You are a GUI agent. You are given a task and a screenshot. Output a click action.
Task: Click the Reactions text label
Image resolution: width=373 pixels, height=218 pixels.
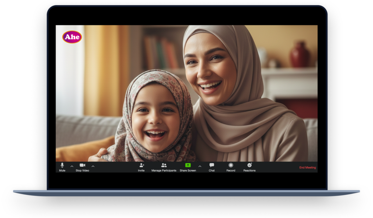point(250,171)
